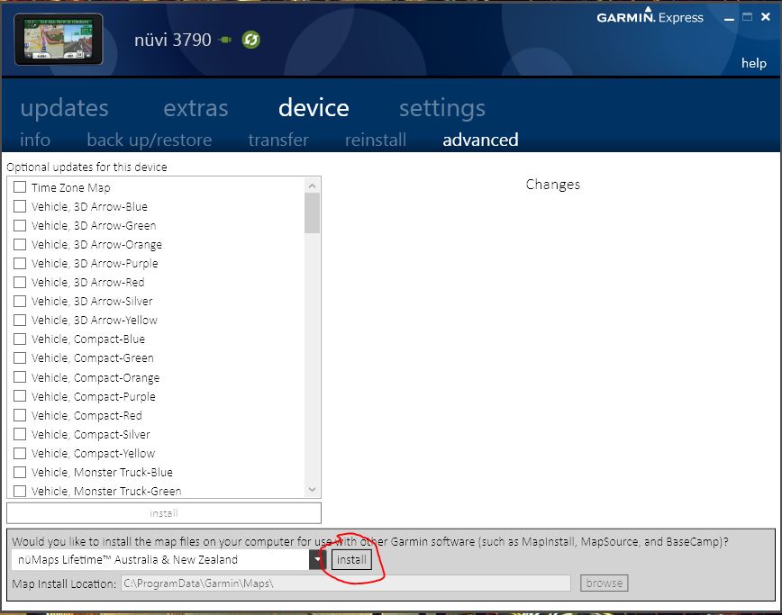Click the 'nüvi 3790' device name
Image resolution: width=782 pixels, height=615 pixels.
(173, 40)
